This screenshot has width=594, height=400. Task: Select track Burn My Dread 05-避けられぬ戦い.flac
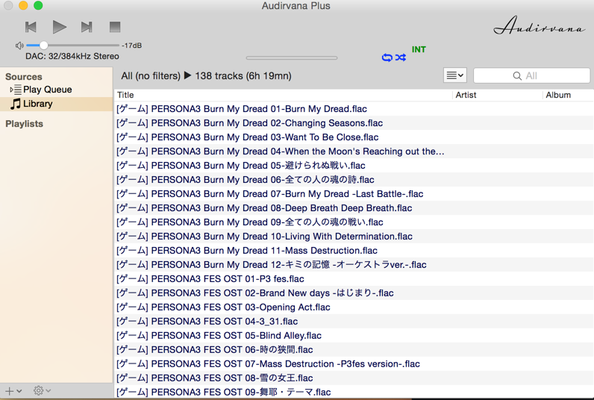[354, 166]
